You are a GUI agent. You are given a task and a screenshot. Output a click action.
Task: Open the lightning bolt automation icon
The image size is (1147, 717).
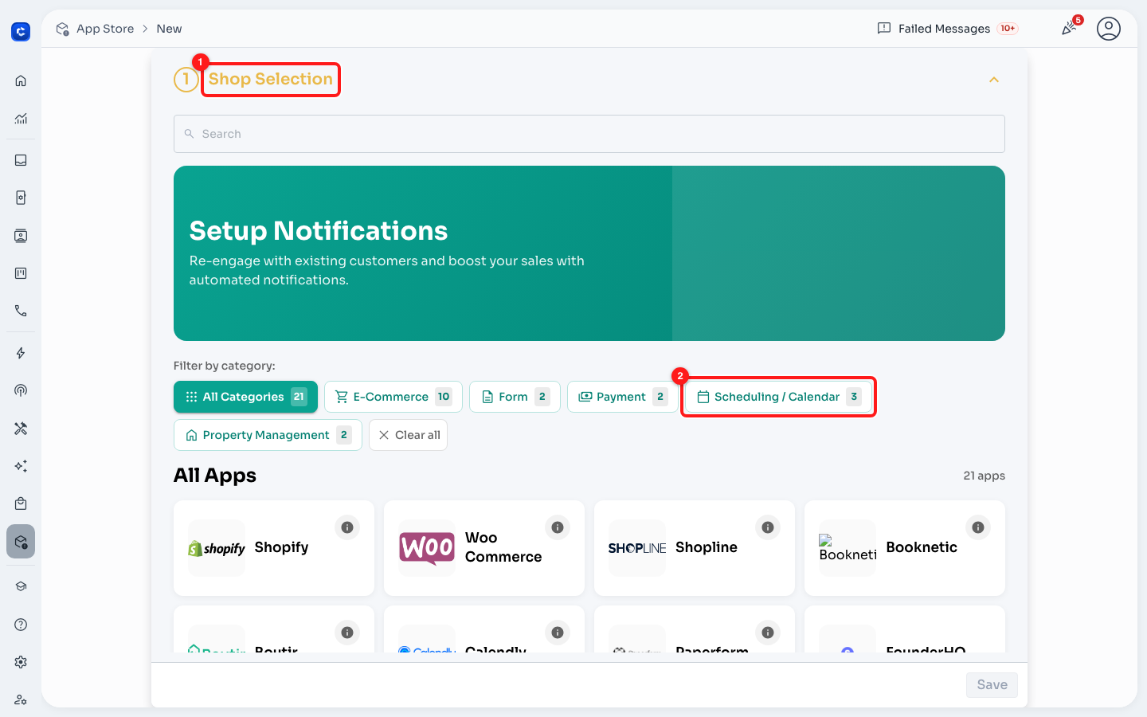coord(21,353)
